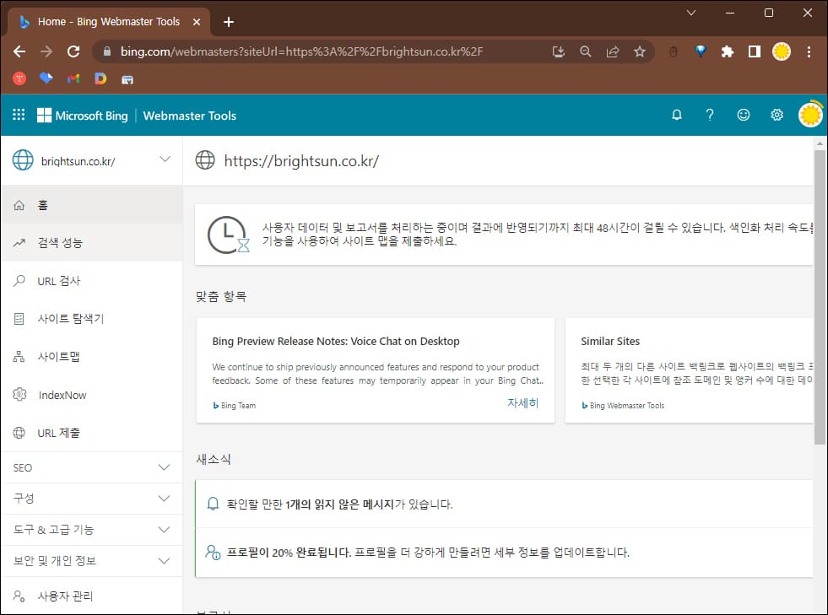Share this page via share icon
828x615 pixels.
[x=613, y=51]
